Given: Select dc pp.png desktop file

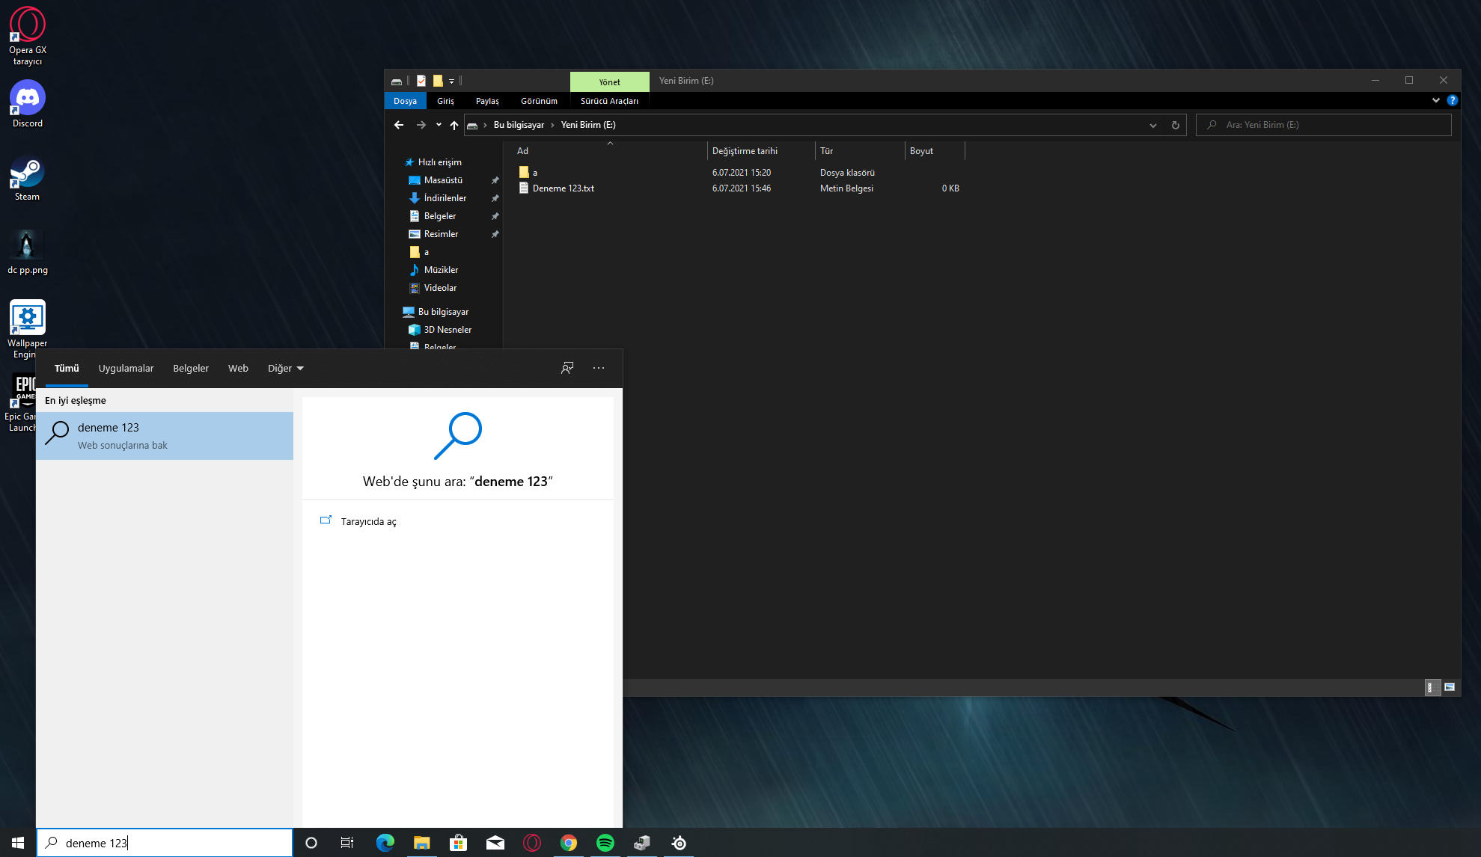Looking at the screenshot, I should (x=28, y=251).
